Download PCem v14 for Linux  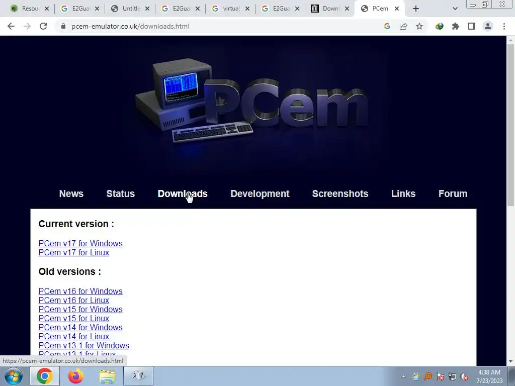pyautogui.click(x=74, y=336)
